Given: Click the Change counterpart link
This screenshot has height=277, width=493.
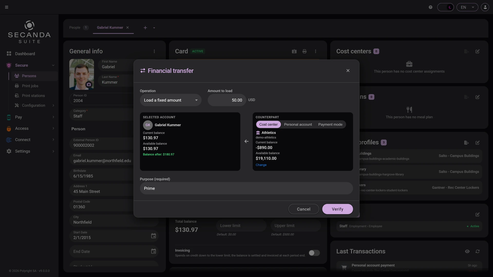Looking at the screenshot, I should tap(261, 165).
